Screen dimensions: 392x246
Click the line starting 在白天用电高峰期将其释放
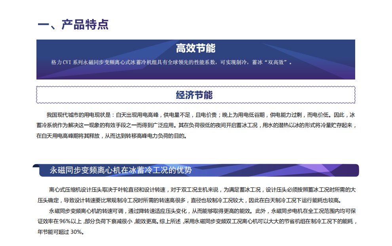tap(112, 136)
